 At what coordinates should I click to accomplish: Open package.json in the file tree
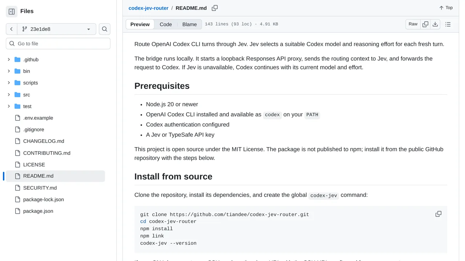pos(38,211)
